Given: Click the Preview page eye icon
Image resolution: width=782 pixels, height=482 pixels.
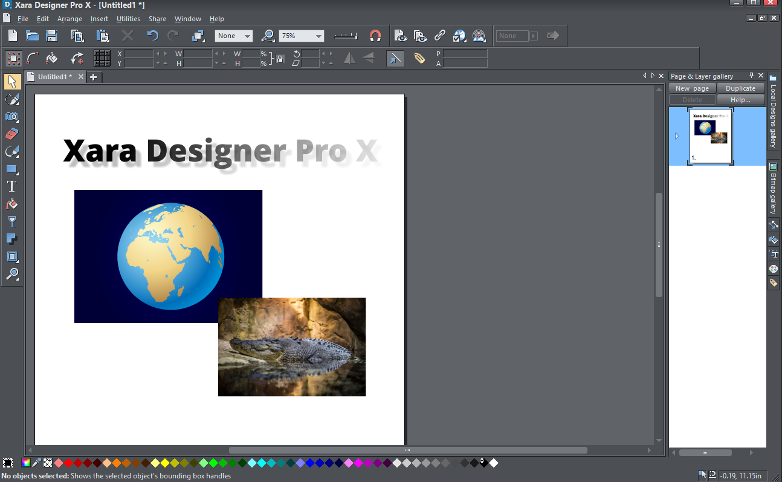Looking at the screenshot, I should (x=401, y=36).
